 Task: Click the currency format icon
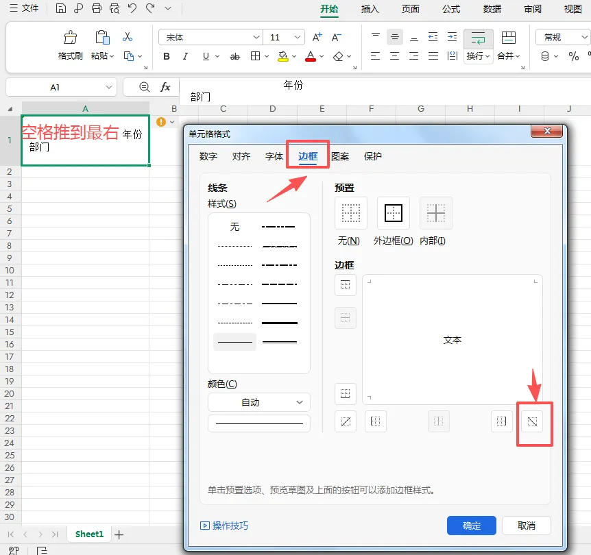click(x=545, y=56)
